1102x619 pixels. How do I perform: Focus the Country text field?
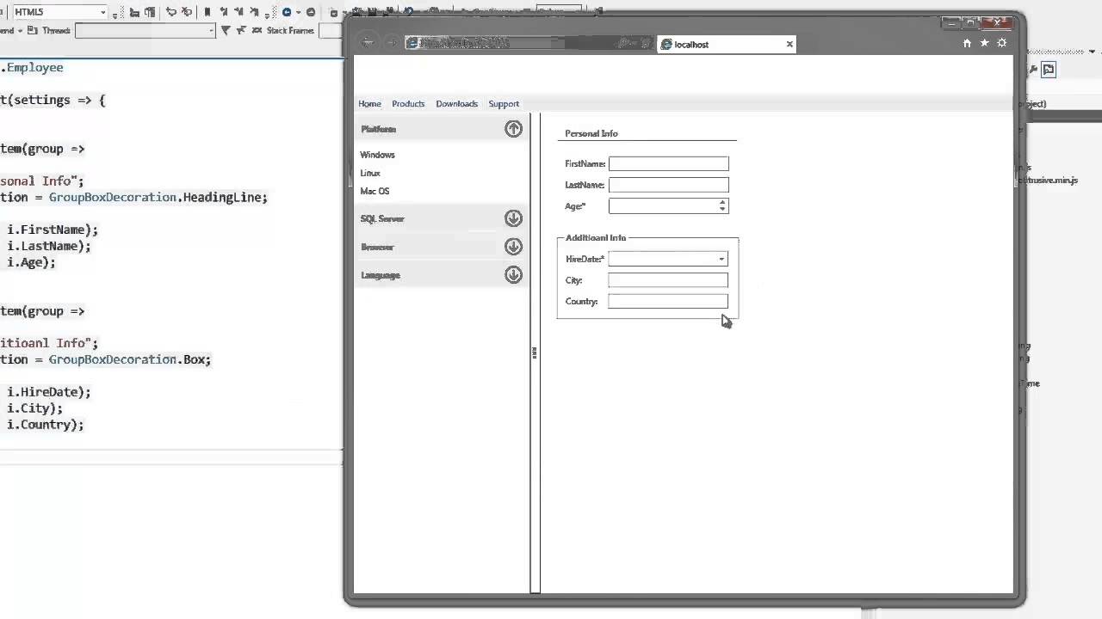(x=667, y=302)
